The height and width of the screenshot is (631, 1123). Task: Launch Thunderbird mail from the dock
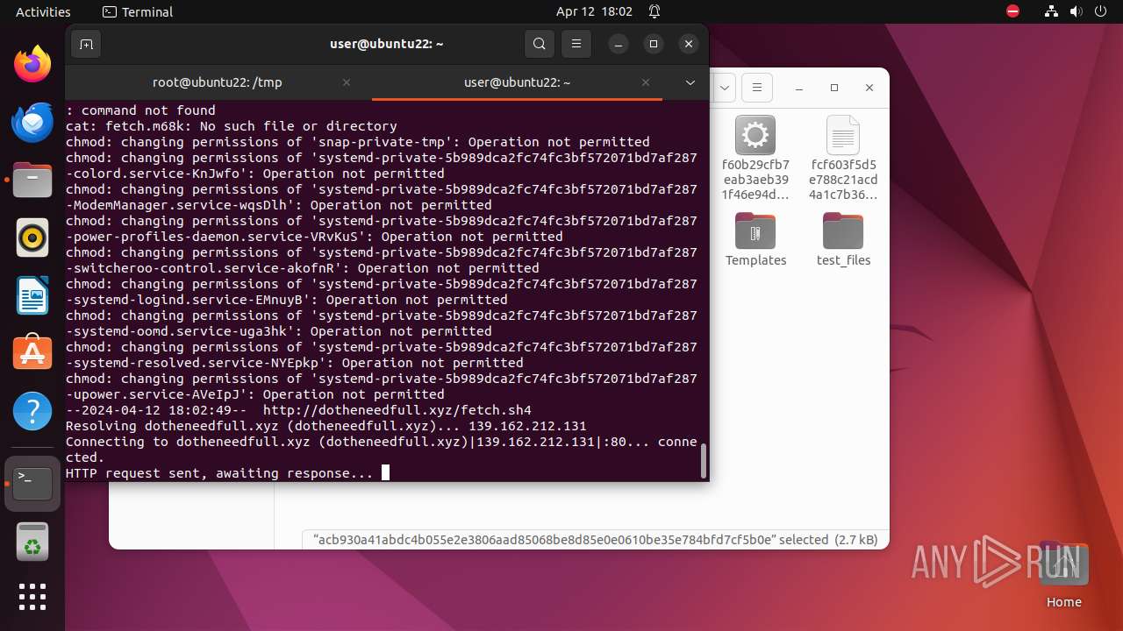click(32, 122)
